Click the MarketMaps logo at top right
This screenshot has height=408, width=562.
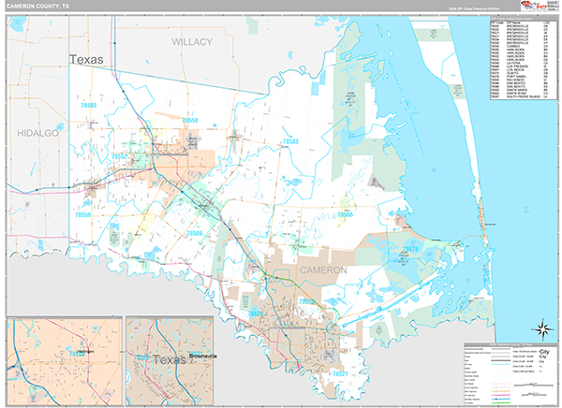[540, 6]
